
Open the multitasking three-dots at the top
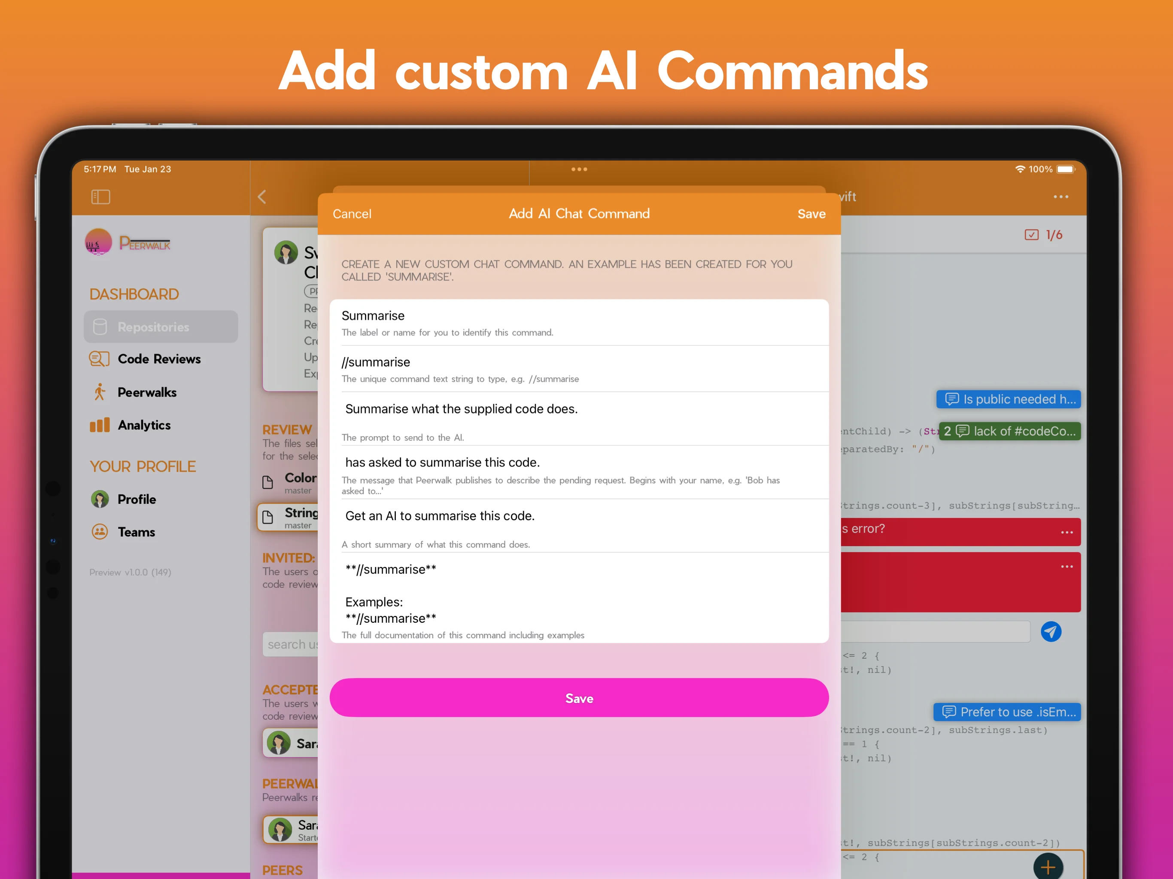[x=579, y=169]
